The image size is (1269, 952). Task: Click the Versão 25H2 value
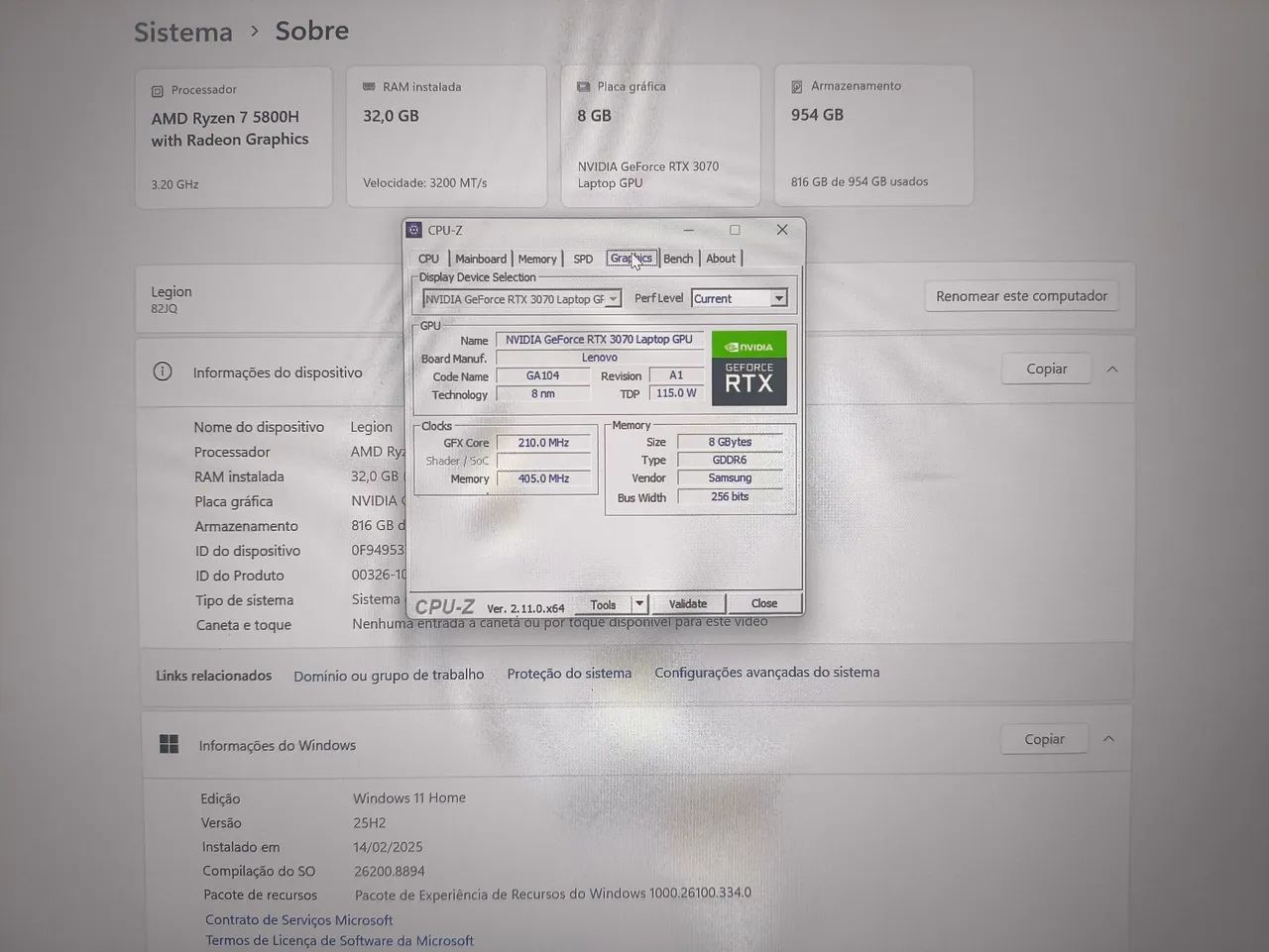click(370, 823)
